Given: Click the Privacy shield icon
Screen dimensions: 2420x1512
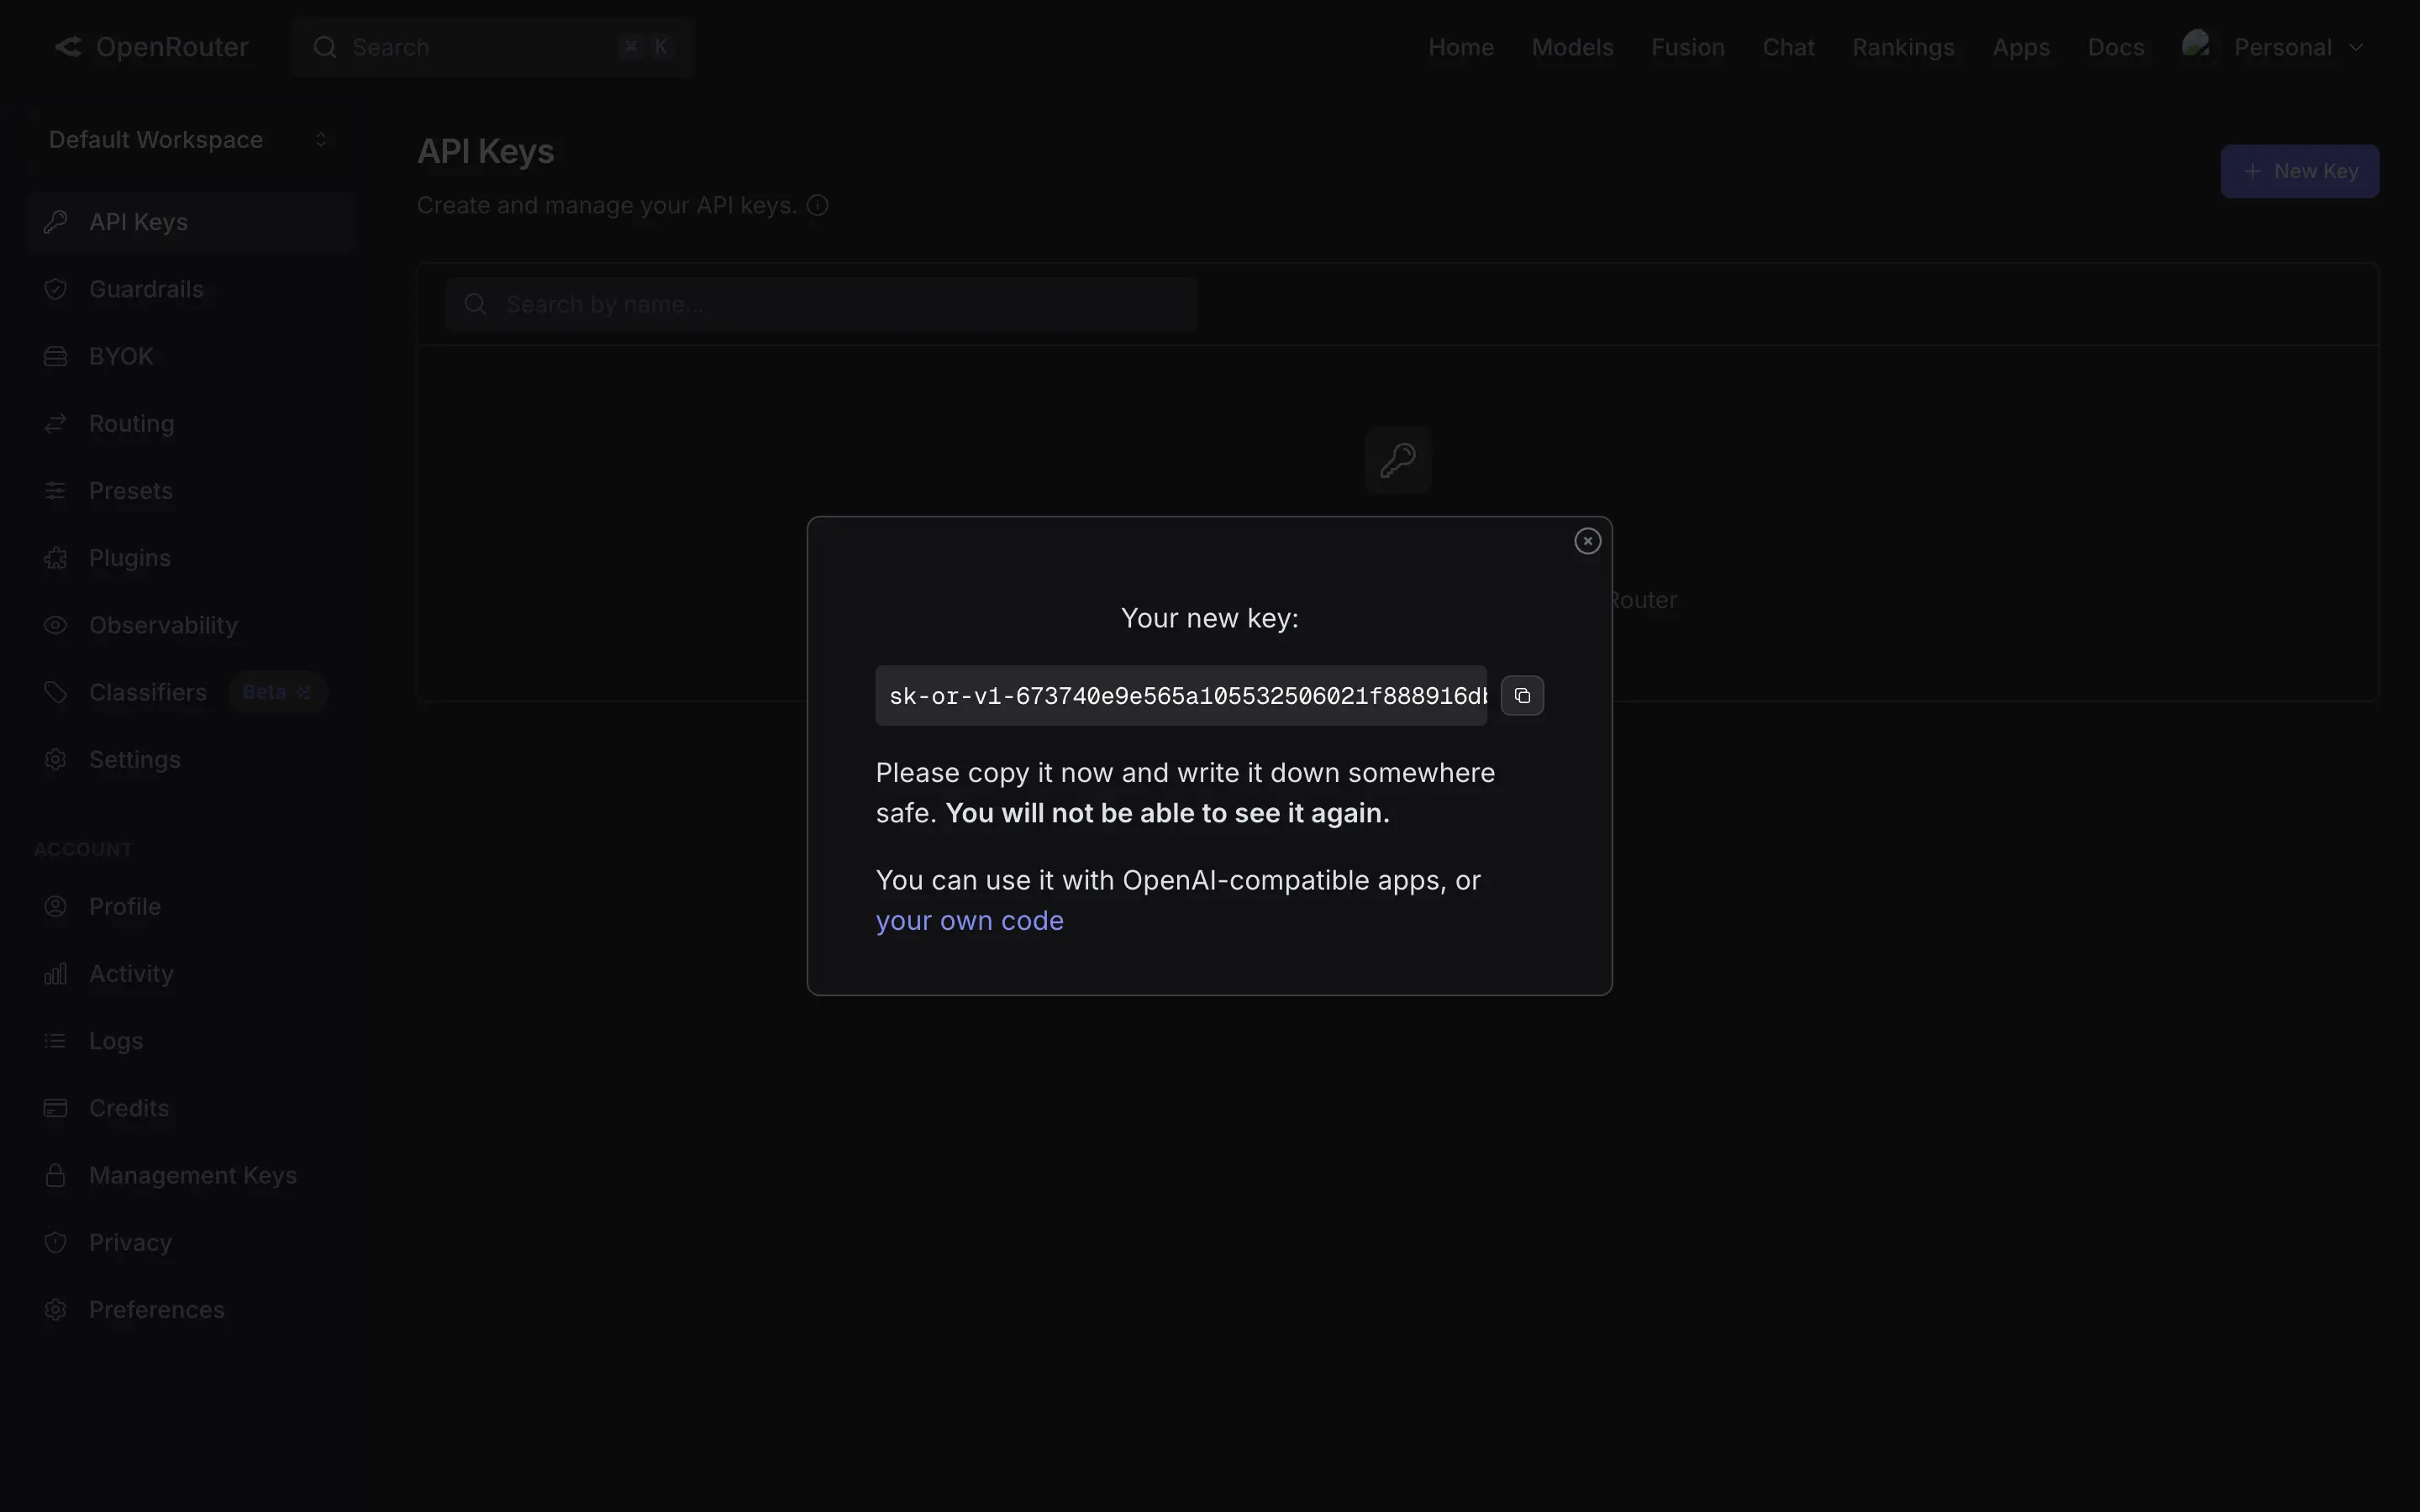Looking at the screenshot, I should click(56, 1242).
